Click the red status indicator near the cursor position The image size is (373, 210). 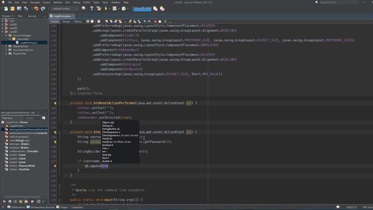click(x=338, y=207)
